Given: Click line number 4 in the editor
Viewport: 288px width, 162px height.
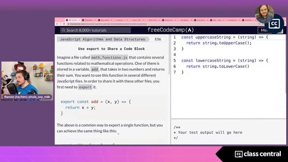Looking at the screenshot, I should [x=175, y=54].
